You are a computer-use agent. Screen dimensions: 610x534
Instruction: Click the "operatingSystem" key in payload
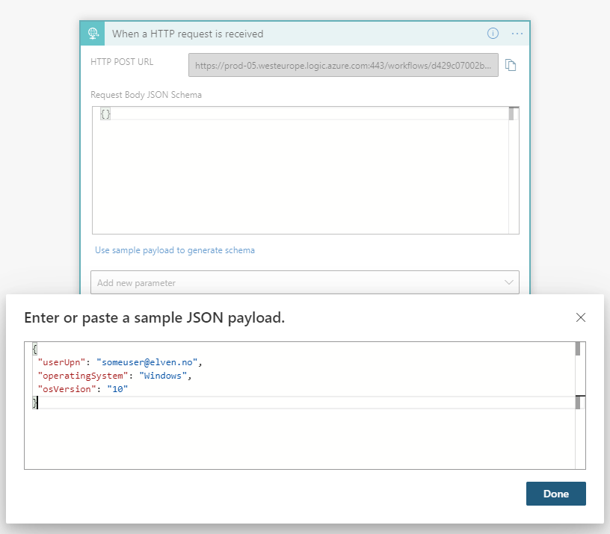pos(83,376)
